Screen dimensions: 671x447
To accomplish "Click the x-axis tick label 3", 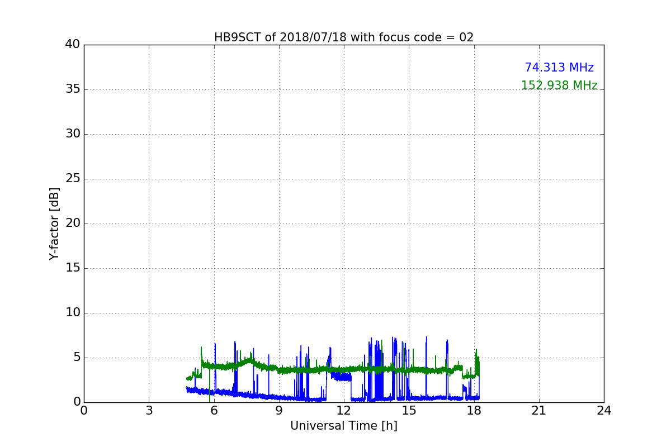I will [149, 411].
